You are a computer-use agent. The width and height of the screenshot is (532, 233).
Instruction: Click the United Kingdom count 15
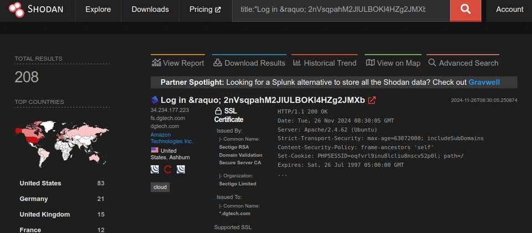click(101, 215)
